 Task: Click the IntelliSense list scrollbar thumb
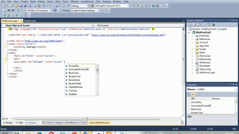coord(97,71)
